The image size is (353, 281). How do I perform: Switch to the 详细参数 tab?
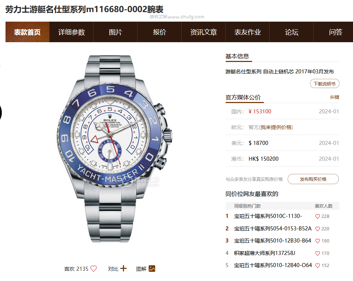click(x=71, y=32)
